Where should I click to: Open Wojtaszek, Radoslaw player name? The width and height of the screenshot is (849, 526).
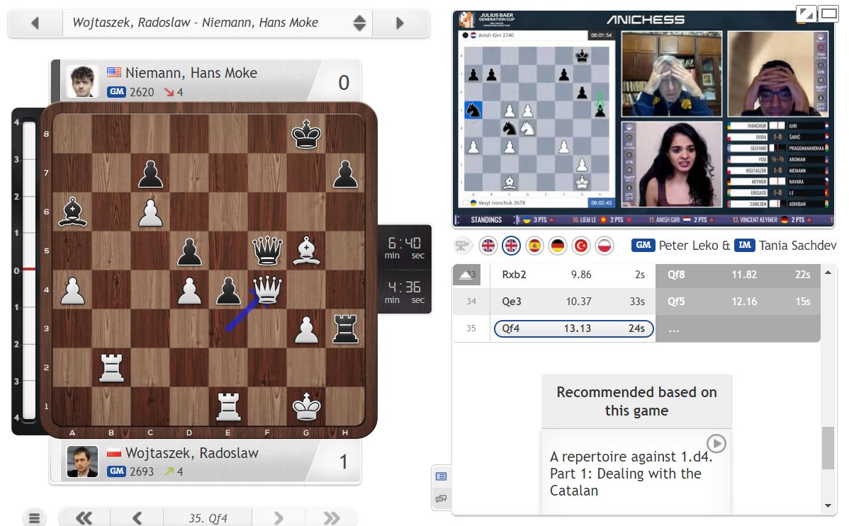tap(192, 453)
